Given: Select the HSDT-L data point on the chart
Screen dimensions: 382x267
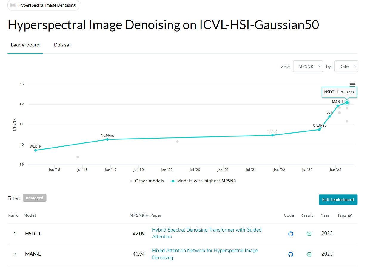Looking at the screenshot, I should (x=347, y=103).
